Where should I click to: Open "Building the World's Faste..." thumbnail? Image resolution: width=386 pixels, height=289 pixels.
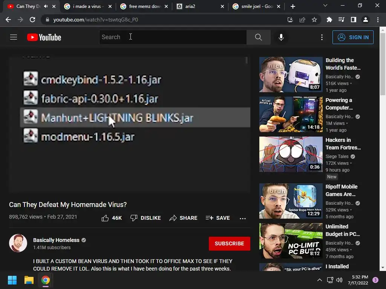pos(291,75)
